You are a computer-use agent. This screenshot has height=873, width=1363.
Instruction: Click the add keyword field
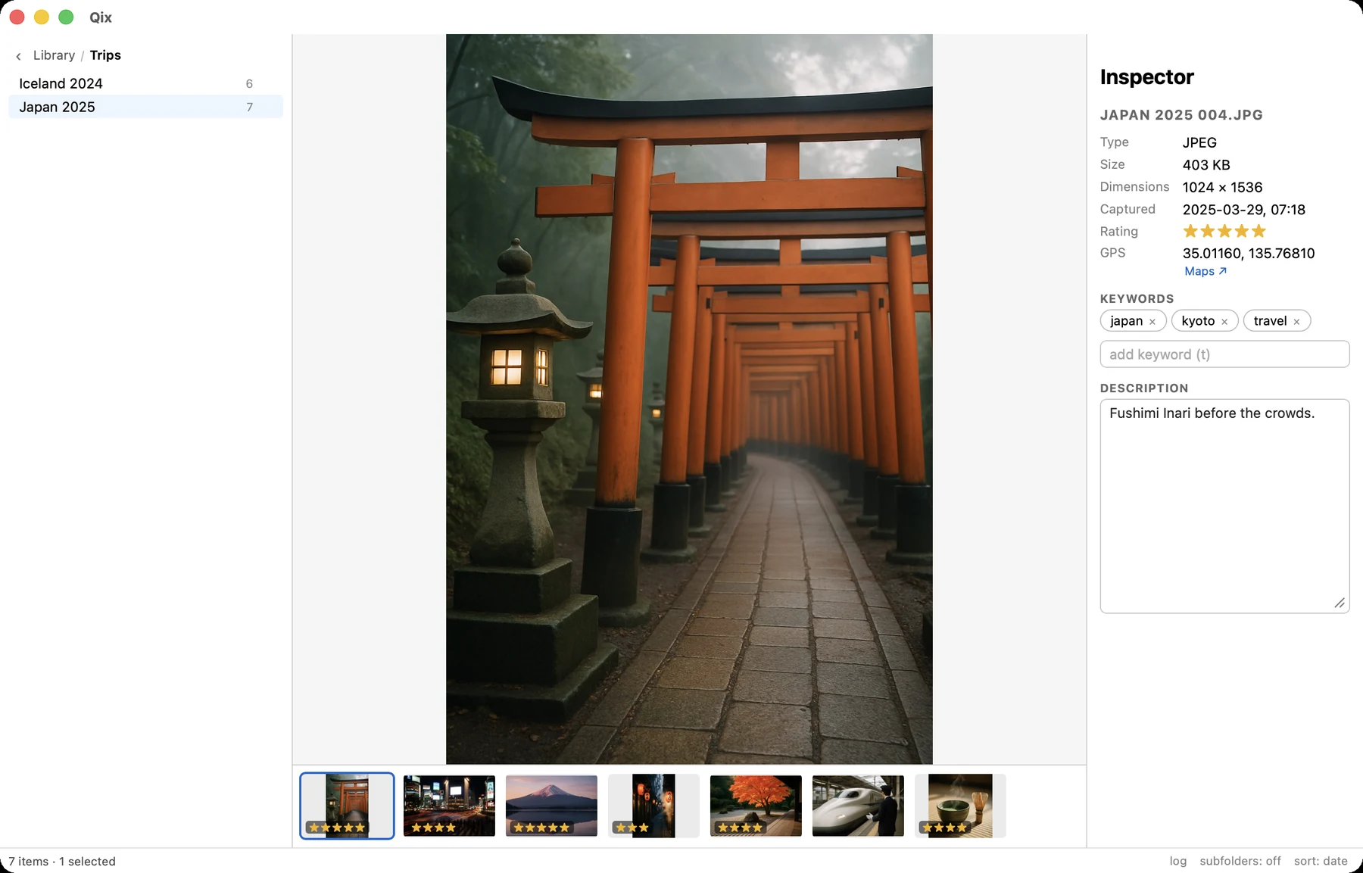[1224, 354]
